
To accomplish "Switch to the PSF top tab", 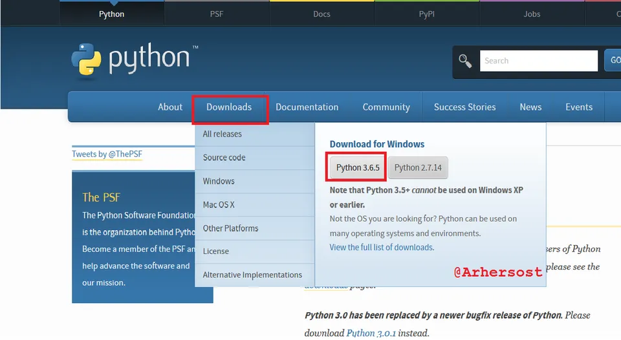I will pyautogui.click(x=217, y=14).
